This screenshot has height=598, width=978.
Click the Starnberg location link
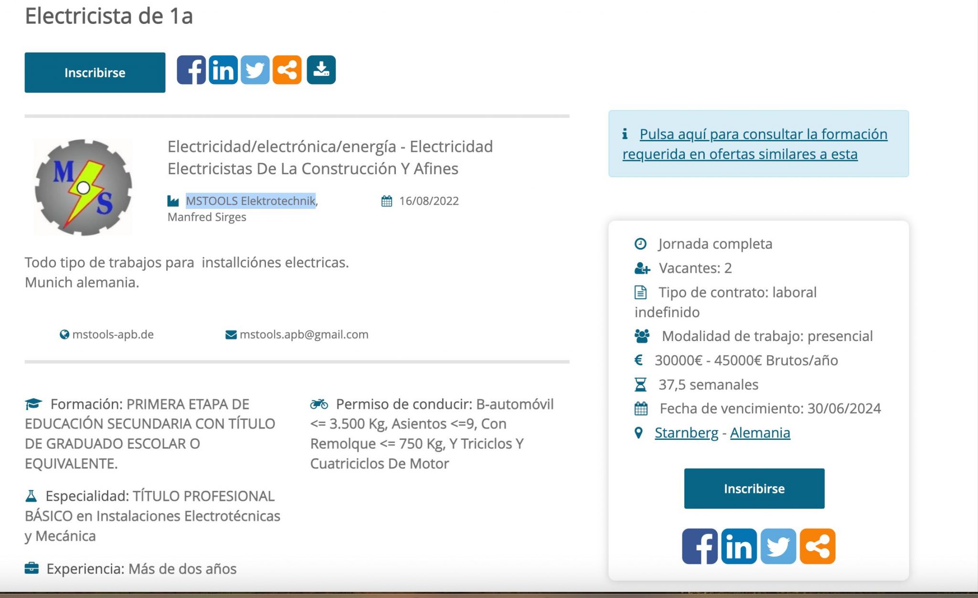[686, 433]
